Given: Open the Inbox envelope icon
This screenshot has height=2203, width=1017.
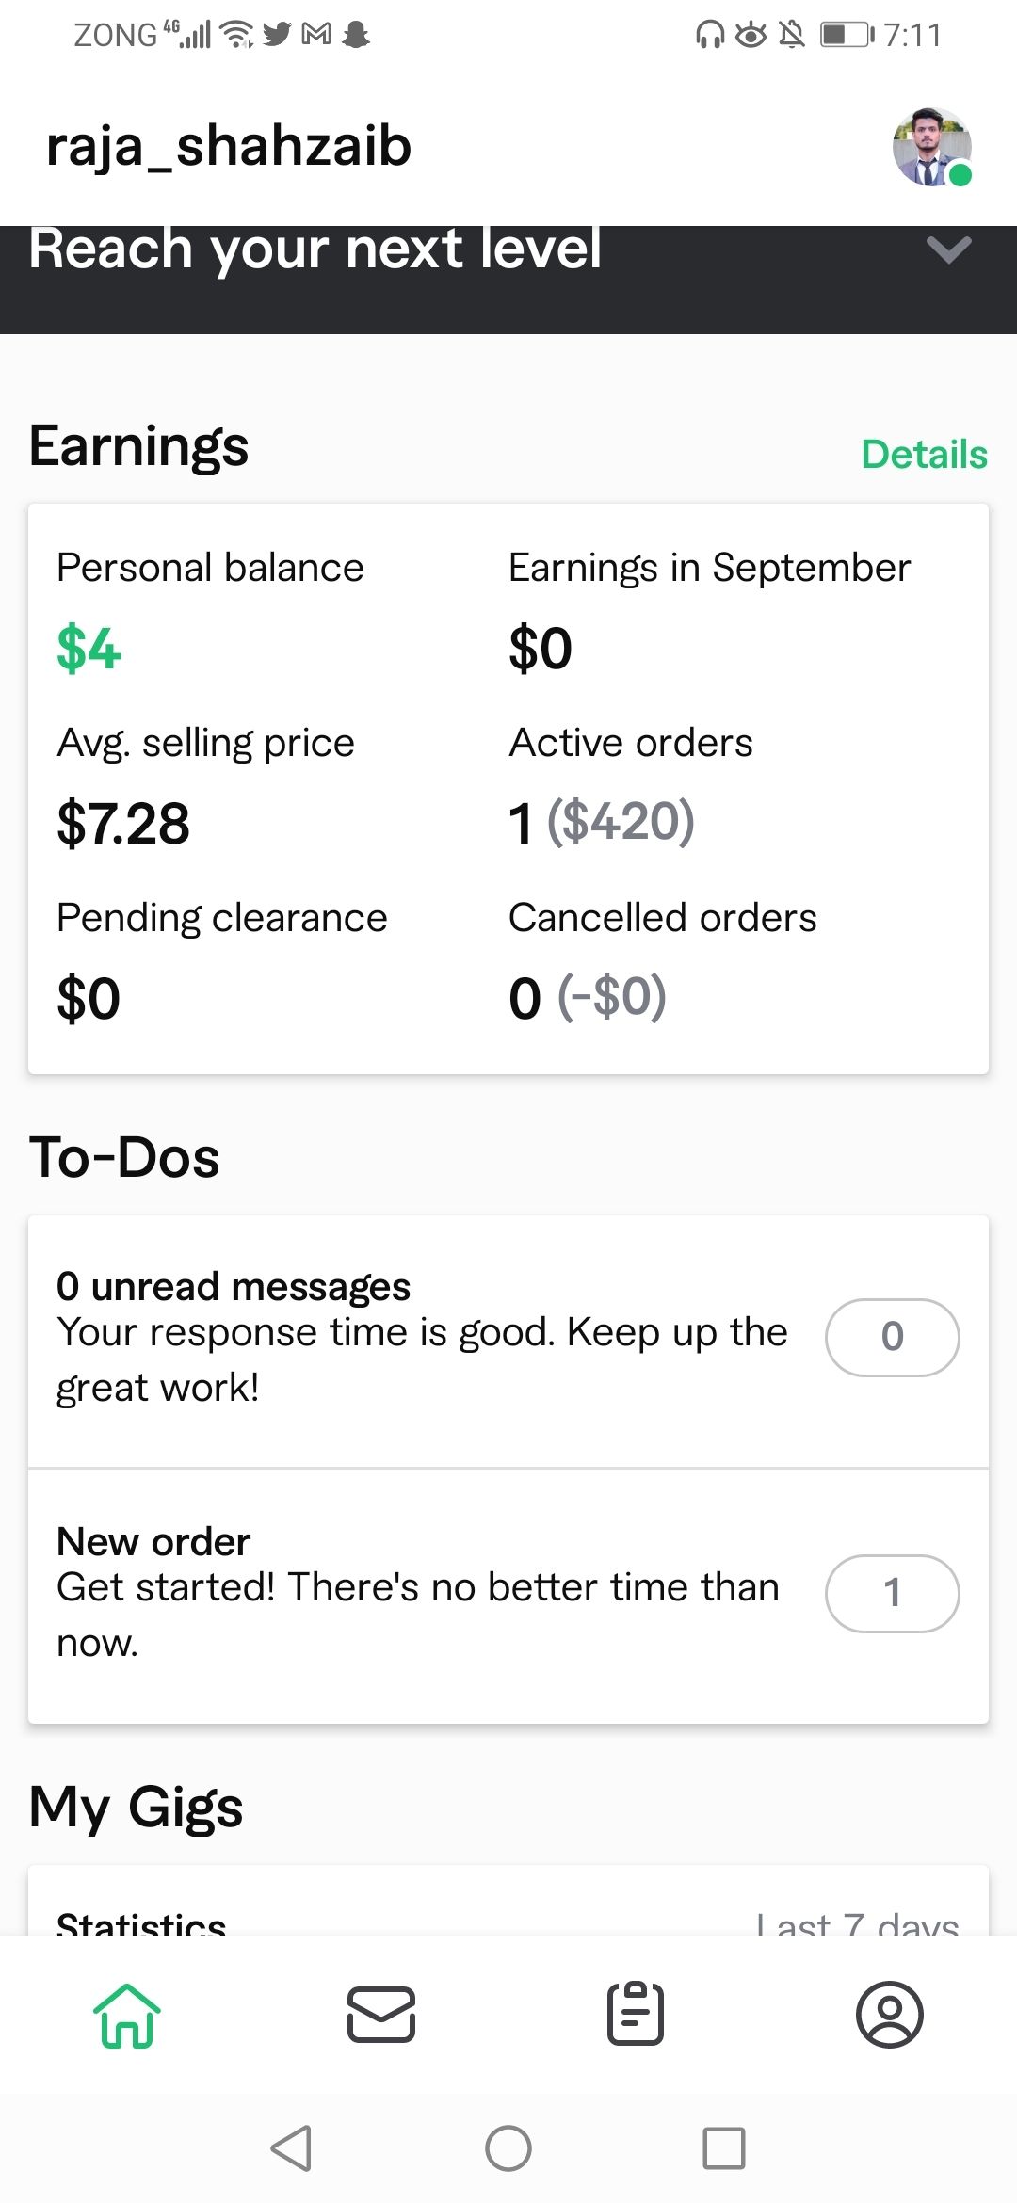Looking at the screenshot, I should [381, 2015].
